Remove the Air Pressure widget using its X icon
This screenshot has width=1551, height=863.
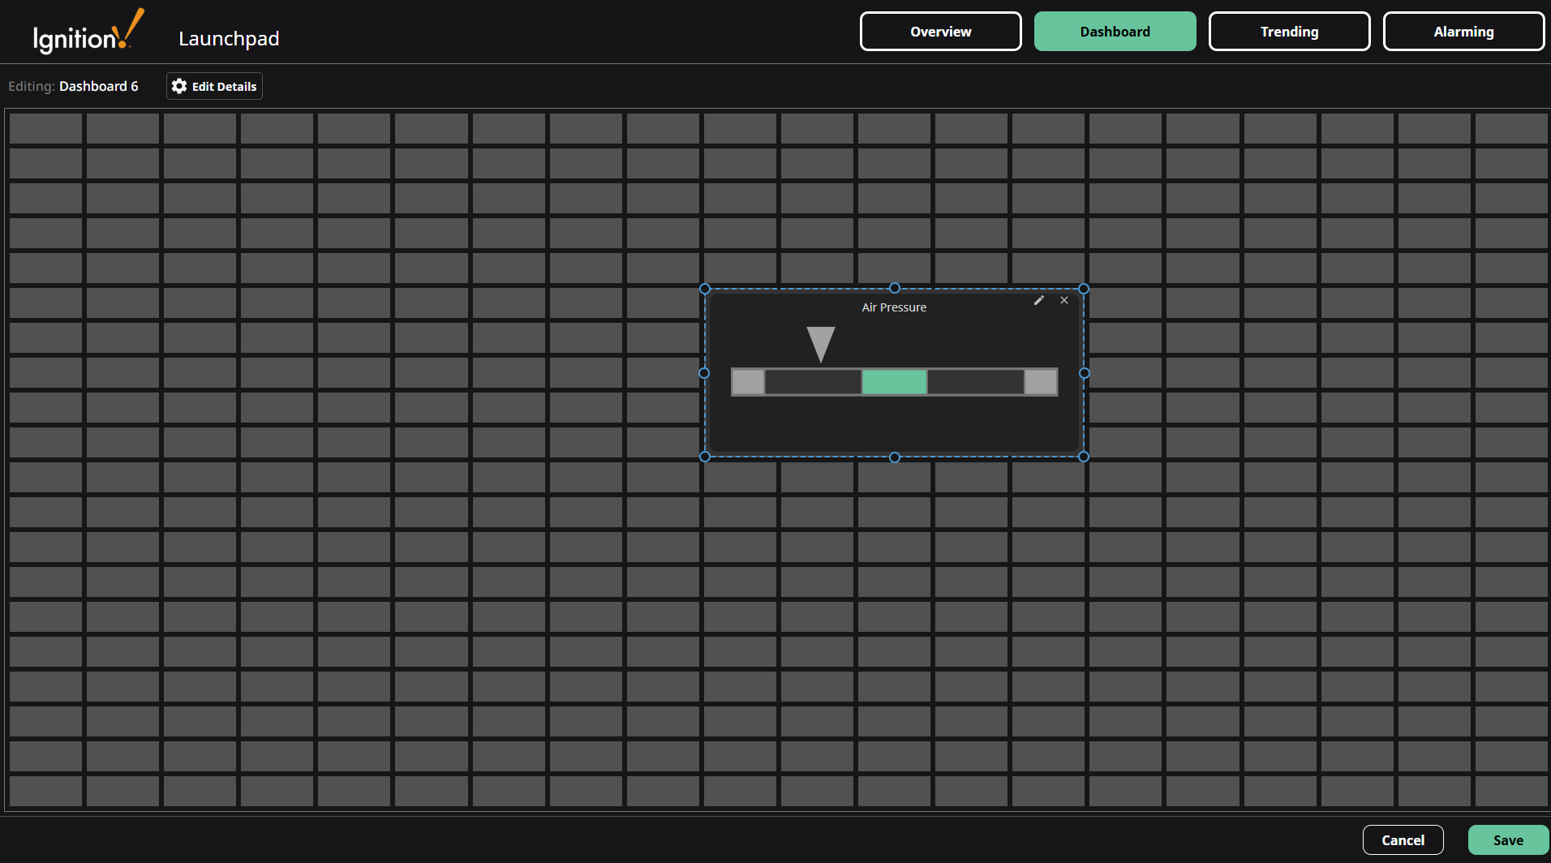click(x=1064, y=300)
